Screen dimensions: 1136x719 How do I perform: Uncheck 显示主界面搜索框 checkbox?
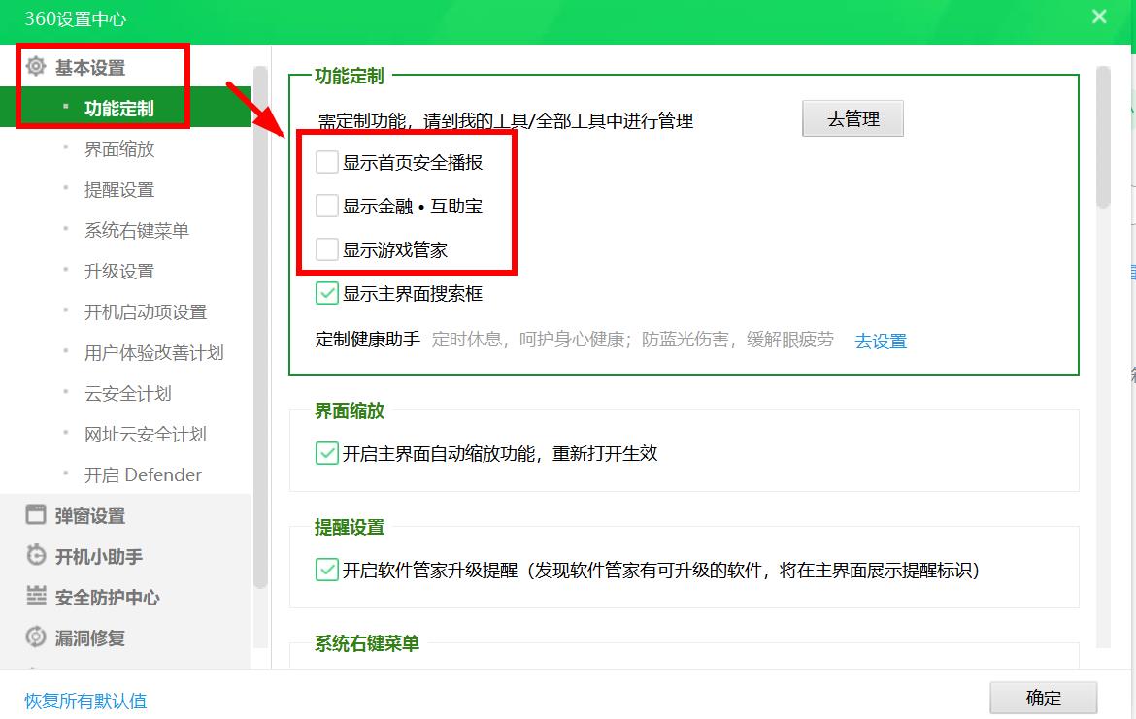[327, 293]
